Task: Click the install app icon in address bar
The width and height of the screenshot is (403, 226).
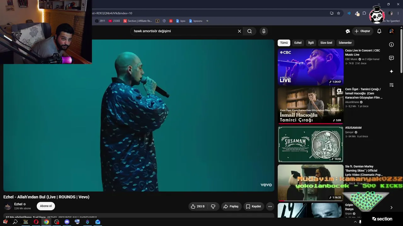Action: (x=332, y=13)
